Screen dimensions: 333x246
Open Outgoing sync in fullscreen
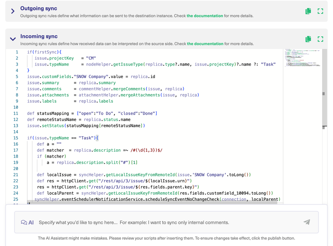pyautogui.click(x=320, y=11)
